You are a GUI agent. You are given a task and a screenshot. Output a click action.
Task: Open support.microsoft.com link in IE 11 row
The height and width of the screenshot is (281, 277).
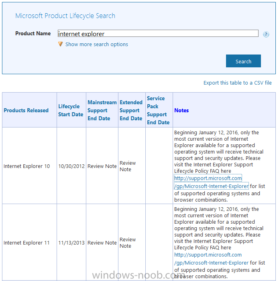208,255
